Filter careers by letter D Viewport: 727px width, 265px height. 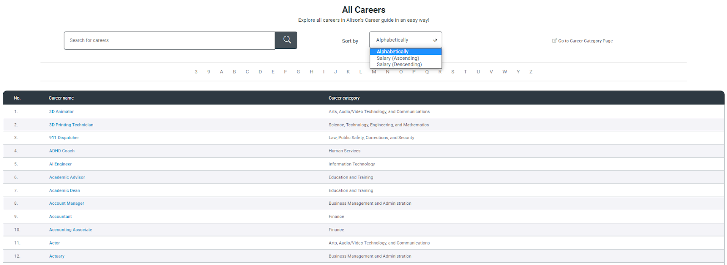(260, 72)
